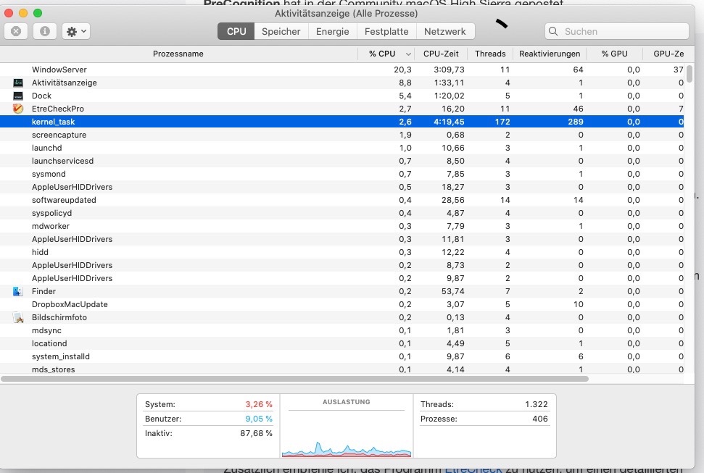Select the mdworker process

(x=342, y=226)
